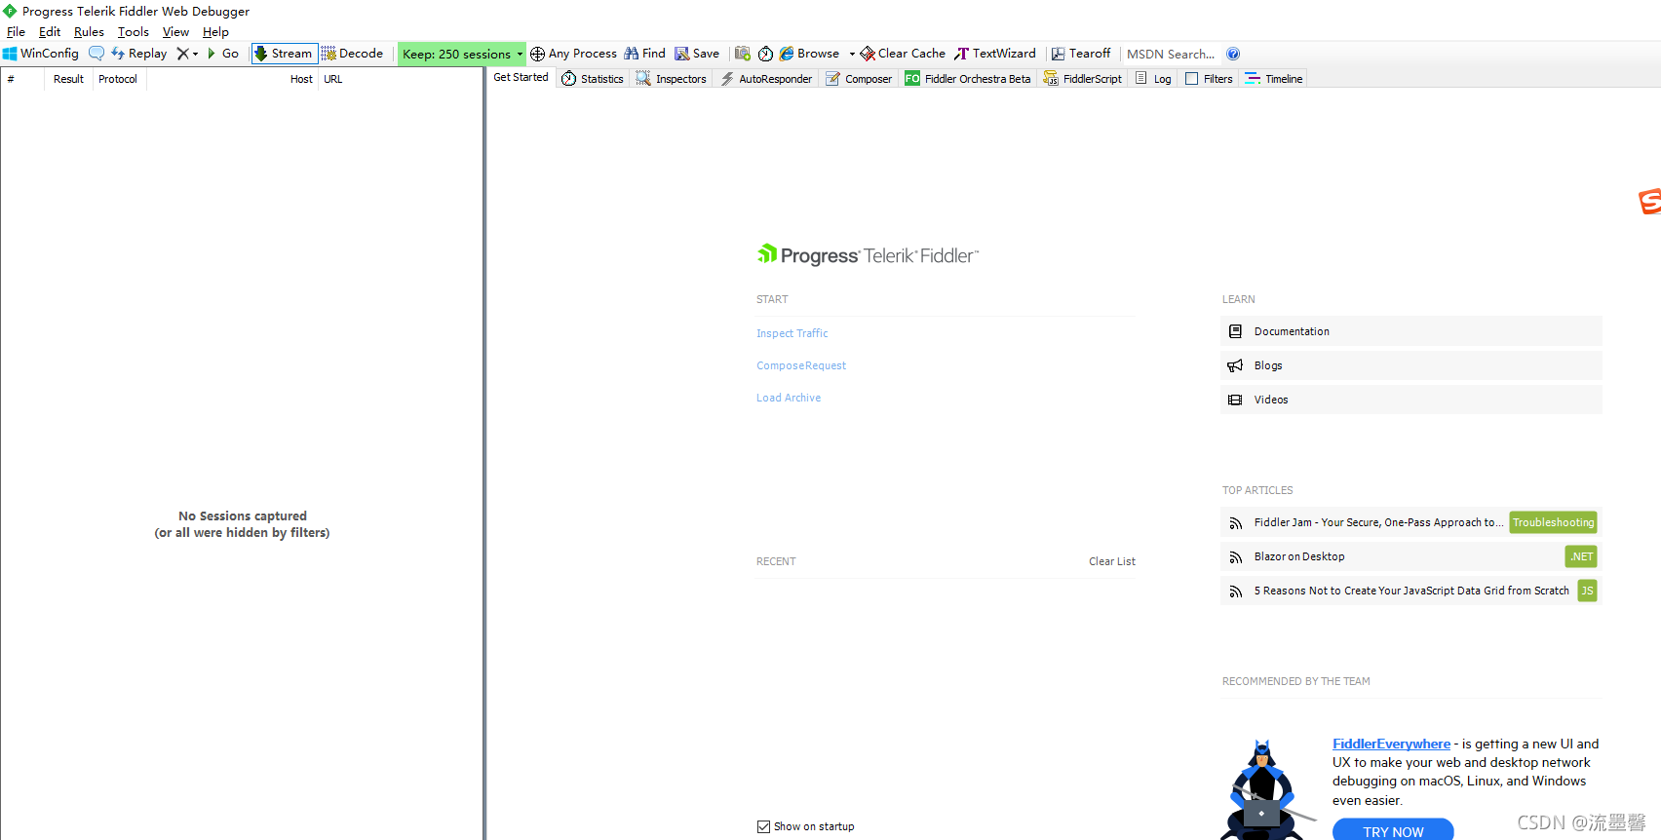This screenshot has height=840, width=1661.
Task: Click the ComposeRequest link
Action: coord(801,365)
